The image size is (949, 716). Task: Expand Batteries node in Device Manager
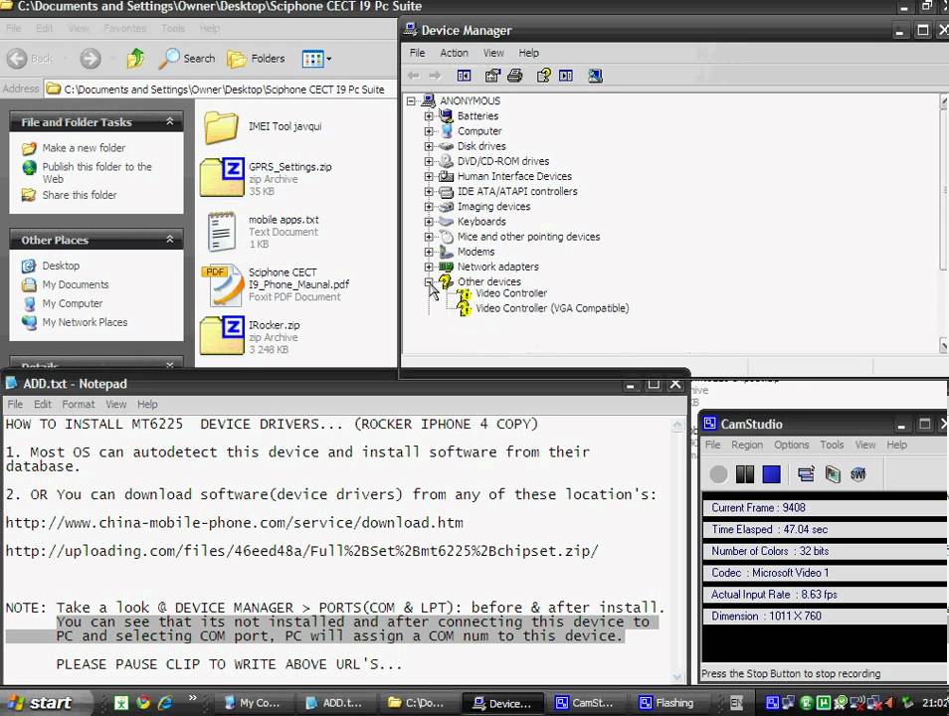[429, 115]
